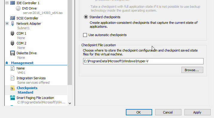Select the IDE Controller 1 item

click(28, 3)
